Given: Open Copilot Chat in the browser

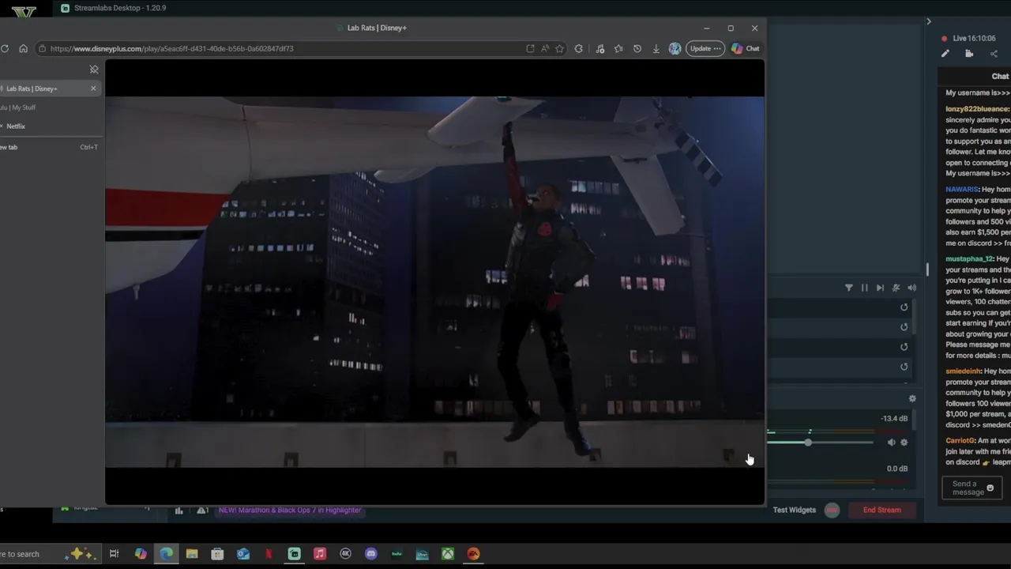Looking at the screenshot, I should (x=746, y=48).
